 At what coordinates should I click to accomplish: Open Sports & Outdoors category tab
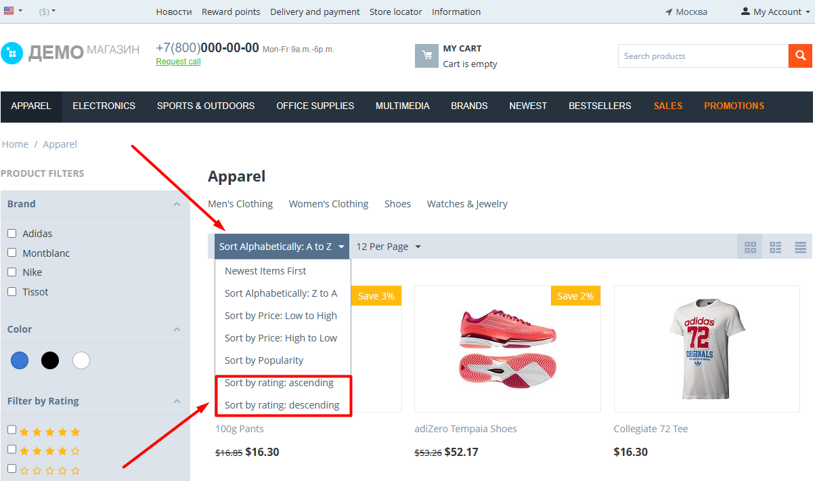(206, 106)
